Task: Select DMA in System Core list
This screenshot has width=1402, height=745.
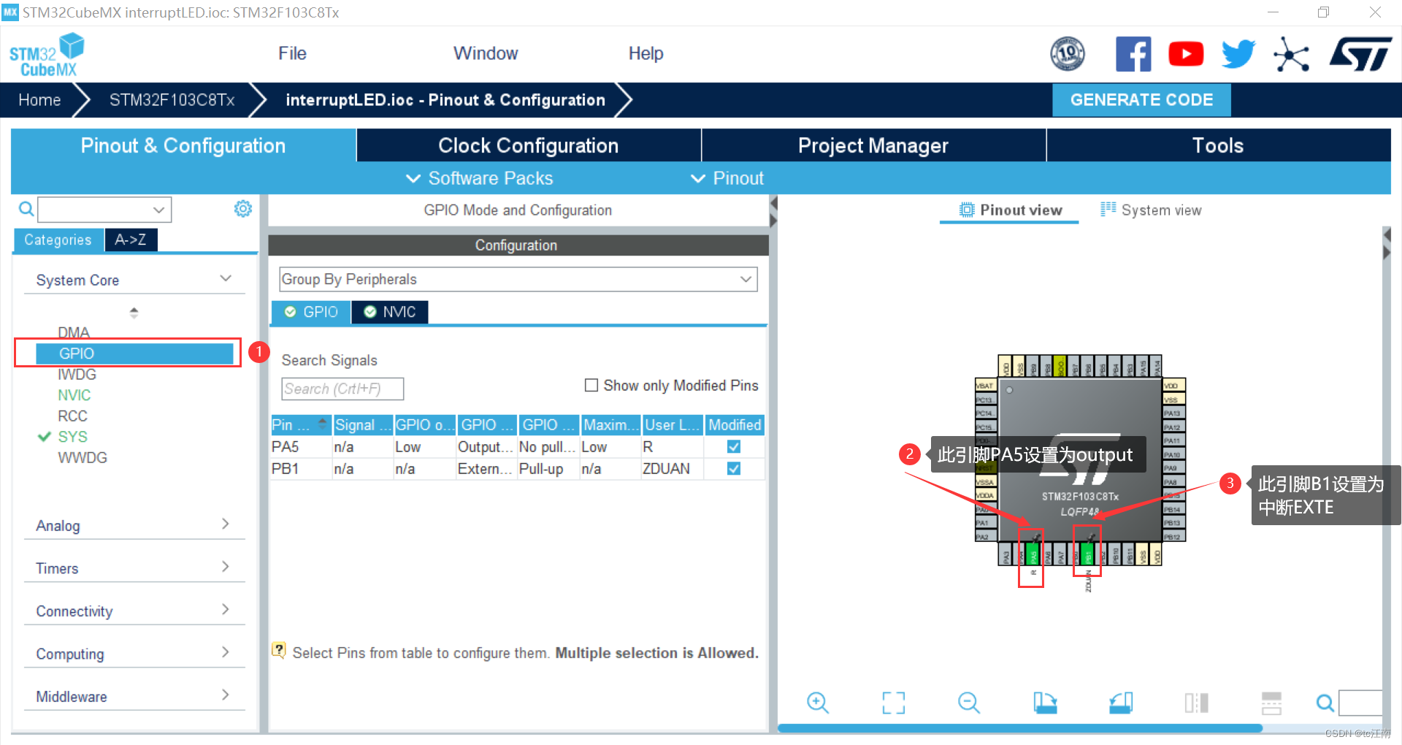Action: (74, 332)
